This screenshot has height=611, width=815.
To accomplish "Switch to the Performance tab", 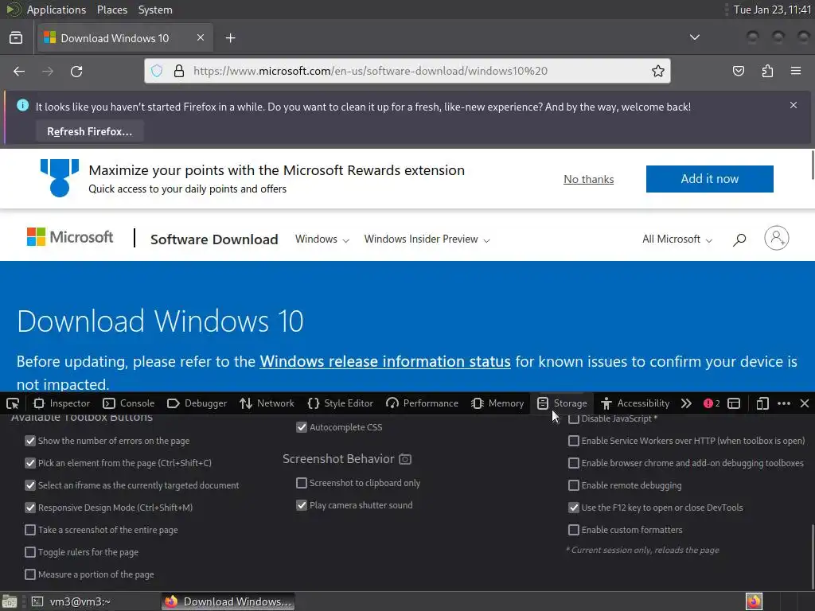I will [423, 403].
